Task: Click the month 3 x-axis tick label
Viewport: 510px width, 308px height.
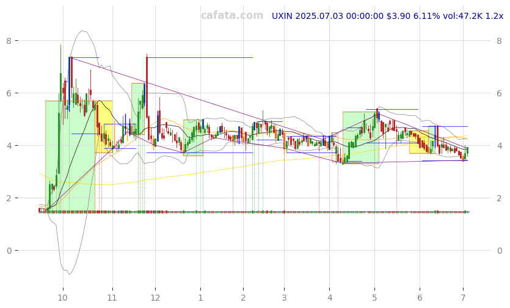Action: [x=284, y=298]
